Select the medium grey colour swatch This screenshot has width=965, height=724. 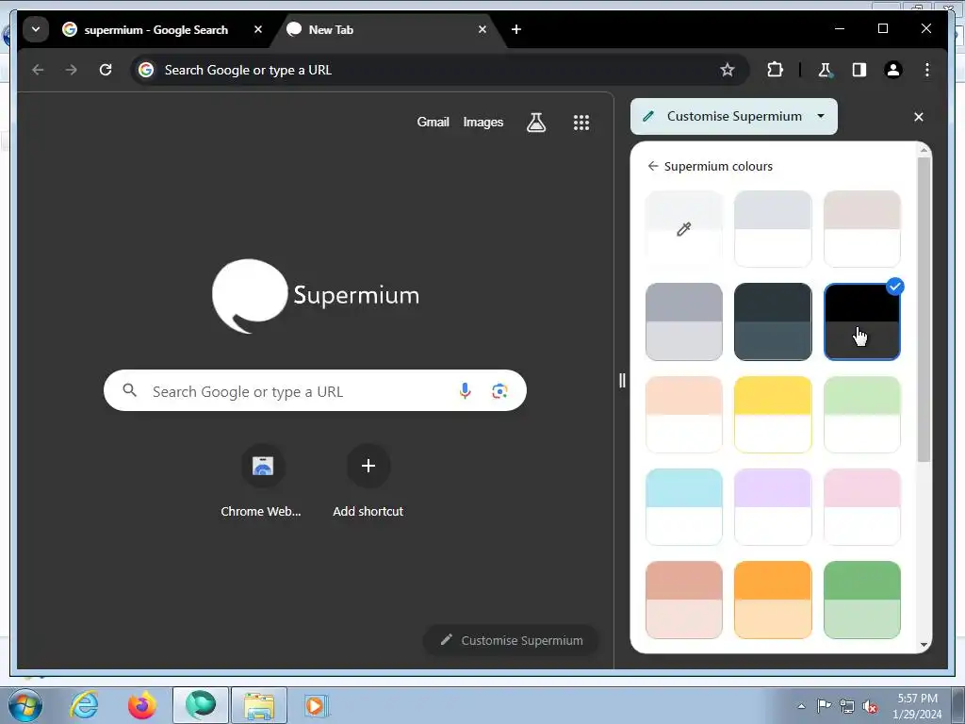click(x=684, y=321)
